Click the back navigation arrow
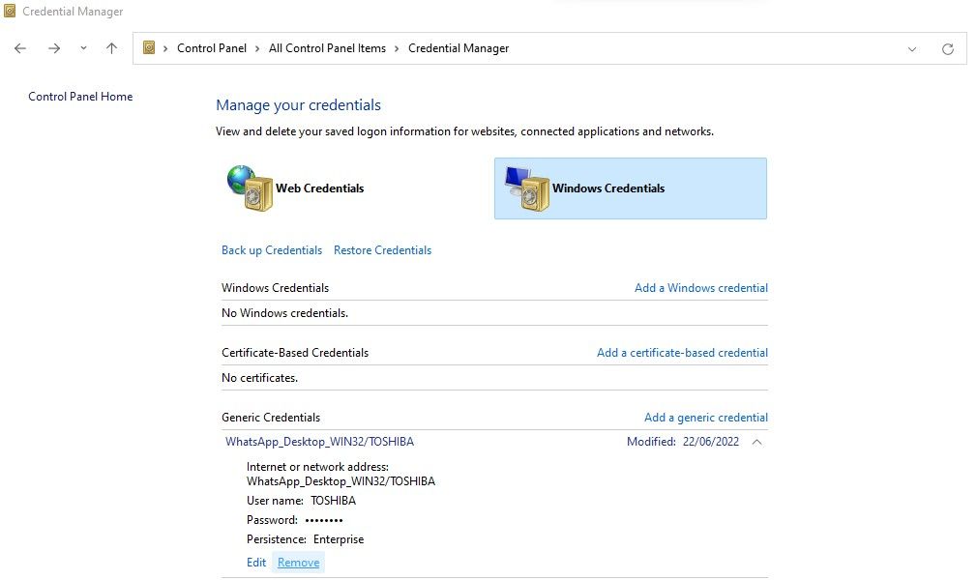Viewport: 977px width, 580px height. (19, 47)
